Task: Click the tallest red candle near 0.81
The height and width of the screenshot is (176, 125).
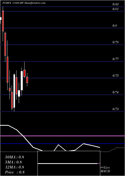Action: (x=3, y=21)
